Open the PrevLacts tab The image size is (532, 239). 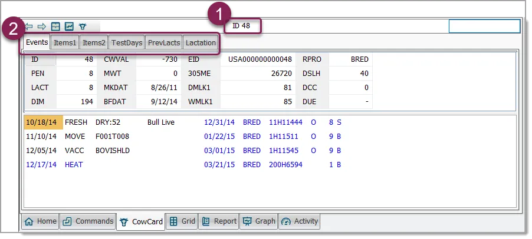(x=164, y=42)
